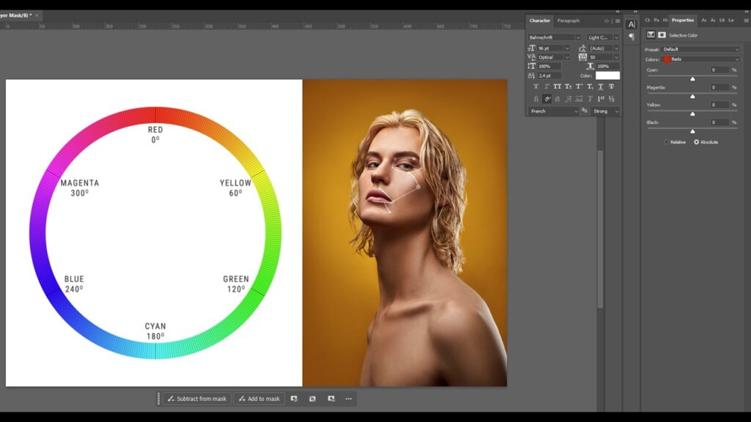Apply Underline to text
The height and width of the screenshot is (422, 751).
coord(601,86)
